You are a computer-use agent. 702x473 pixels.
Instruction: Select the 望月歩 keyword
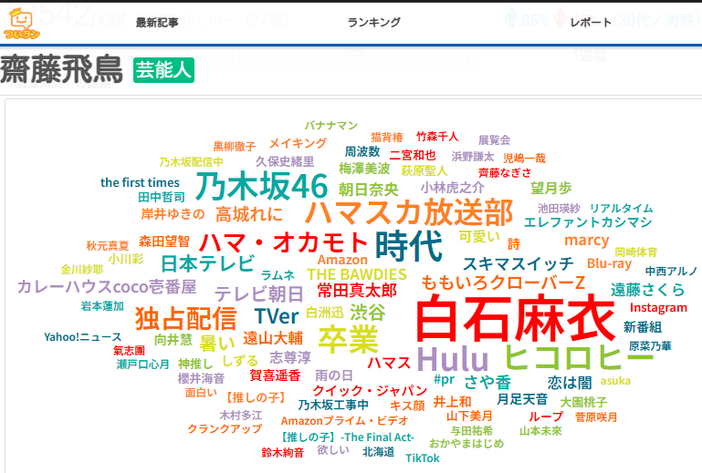[551, 189]
